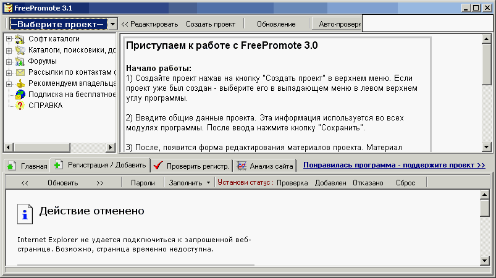Viewport: 496px width, 278px height.
Task: Click help panel scroll down arrow
Action: tap(486, 147)
